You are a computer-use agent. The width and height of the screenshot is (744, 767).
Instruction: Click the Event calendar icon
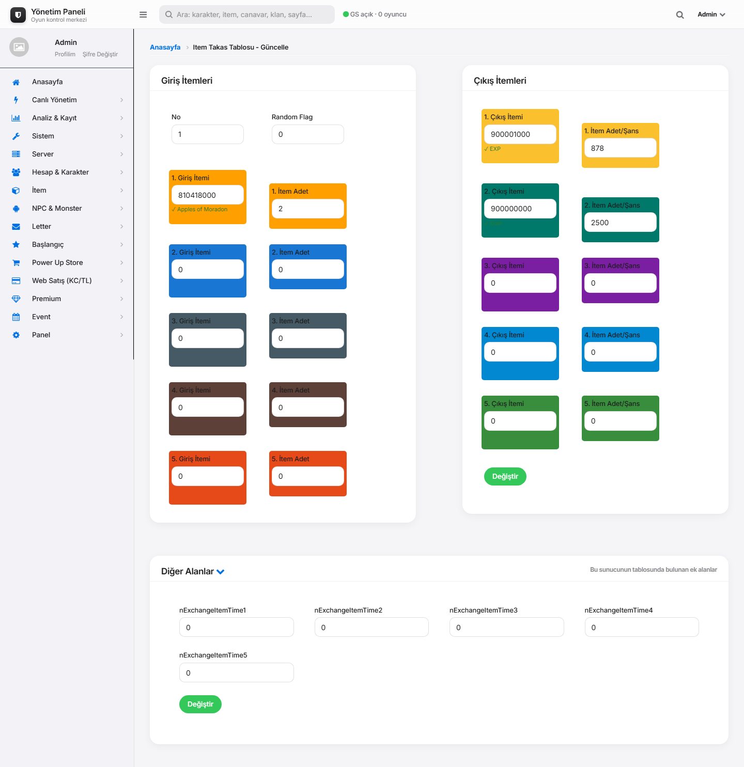click(16, 317)
